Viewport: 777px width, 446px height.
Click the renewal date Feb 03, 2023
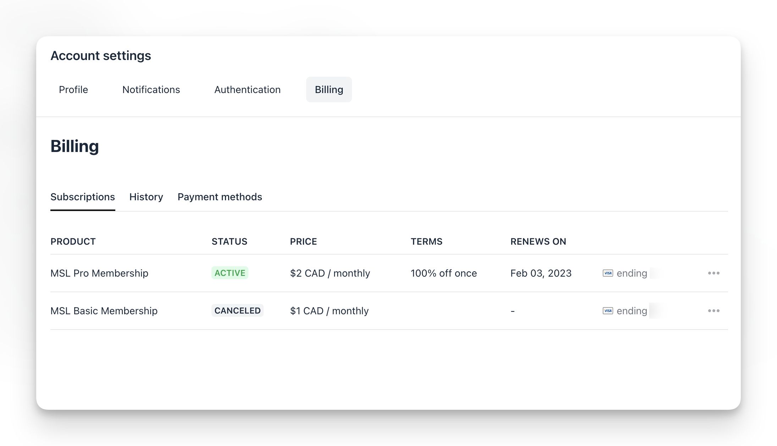[x=541, y=273]
